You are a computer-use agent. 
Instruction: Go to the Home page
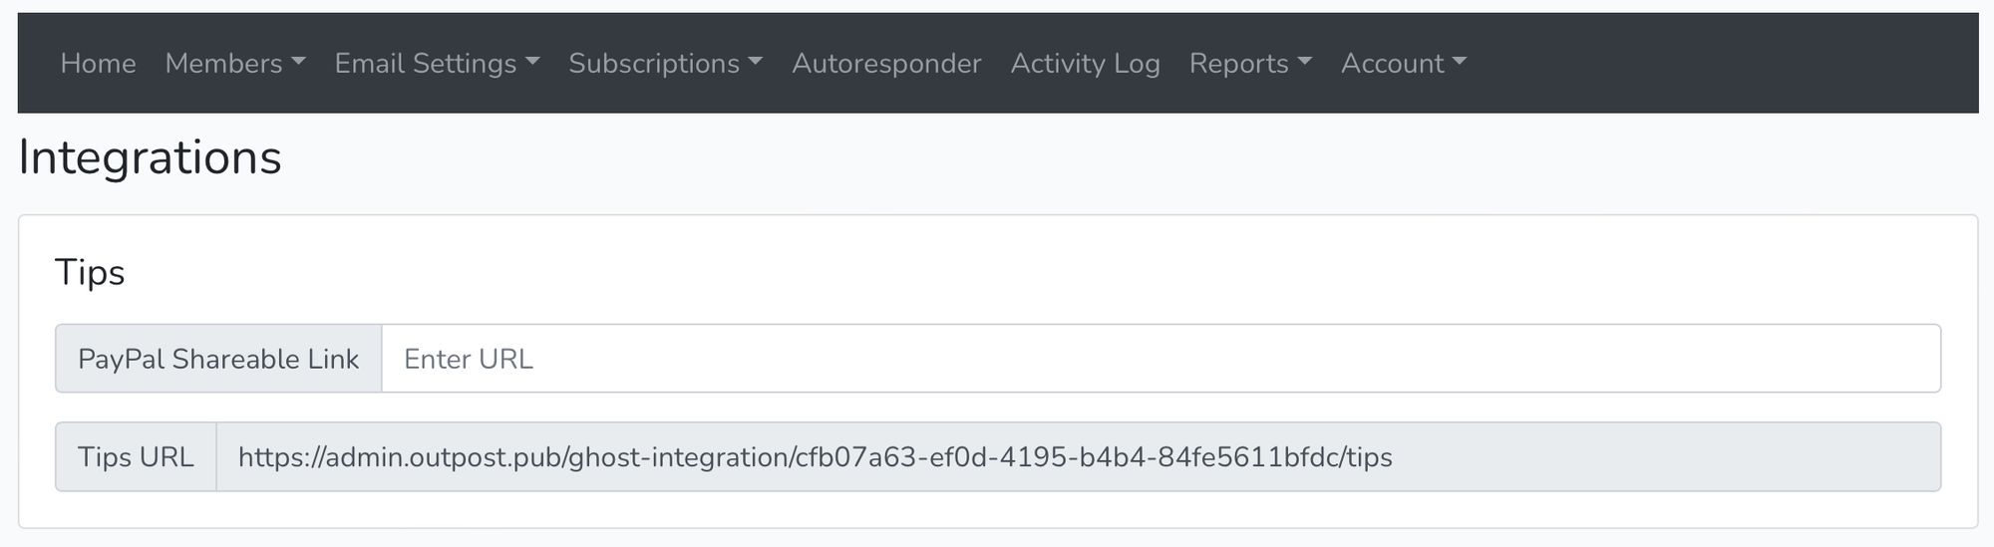[x=98, y=63]
